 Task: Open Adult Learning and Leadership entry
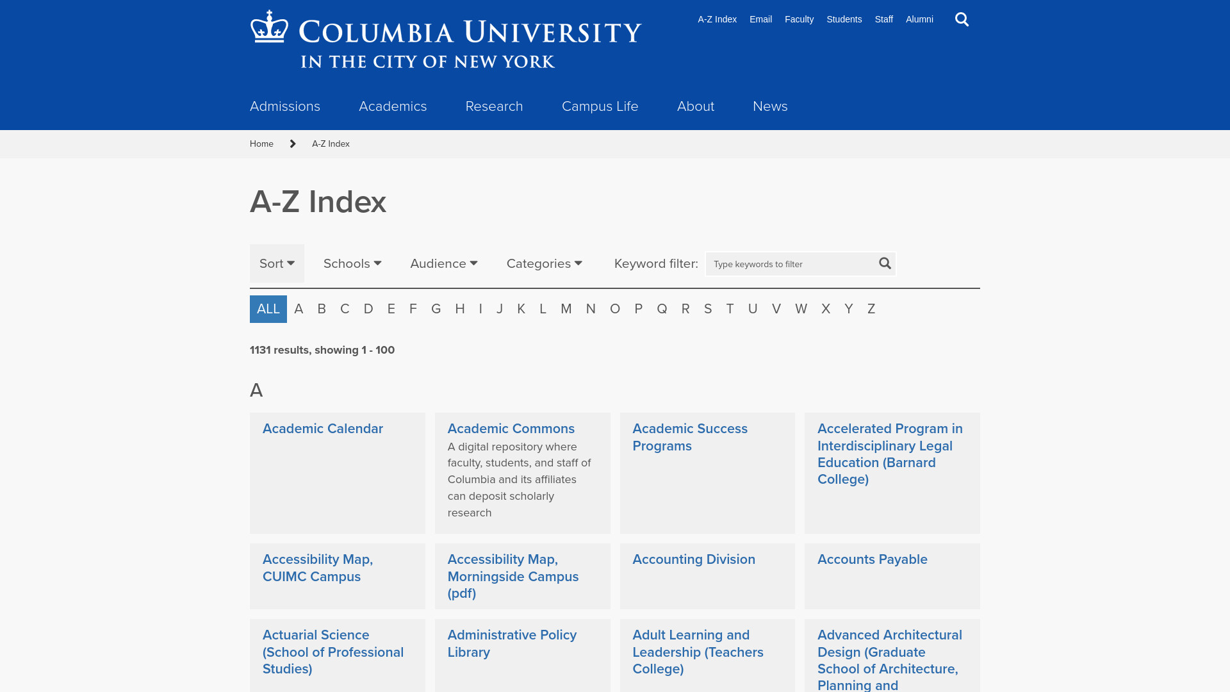(698, 652)
